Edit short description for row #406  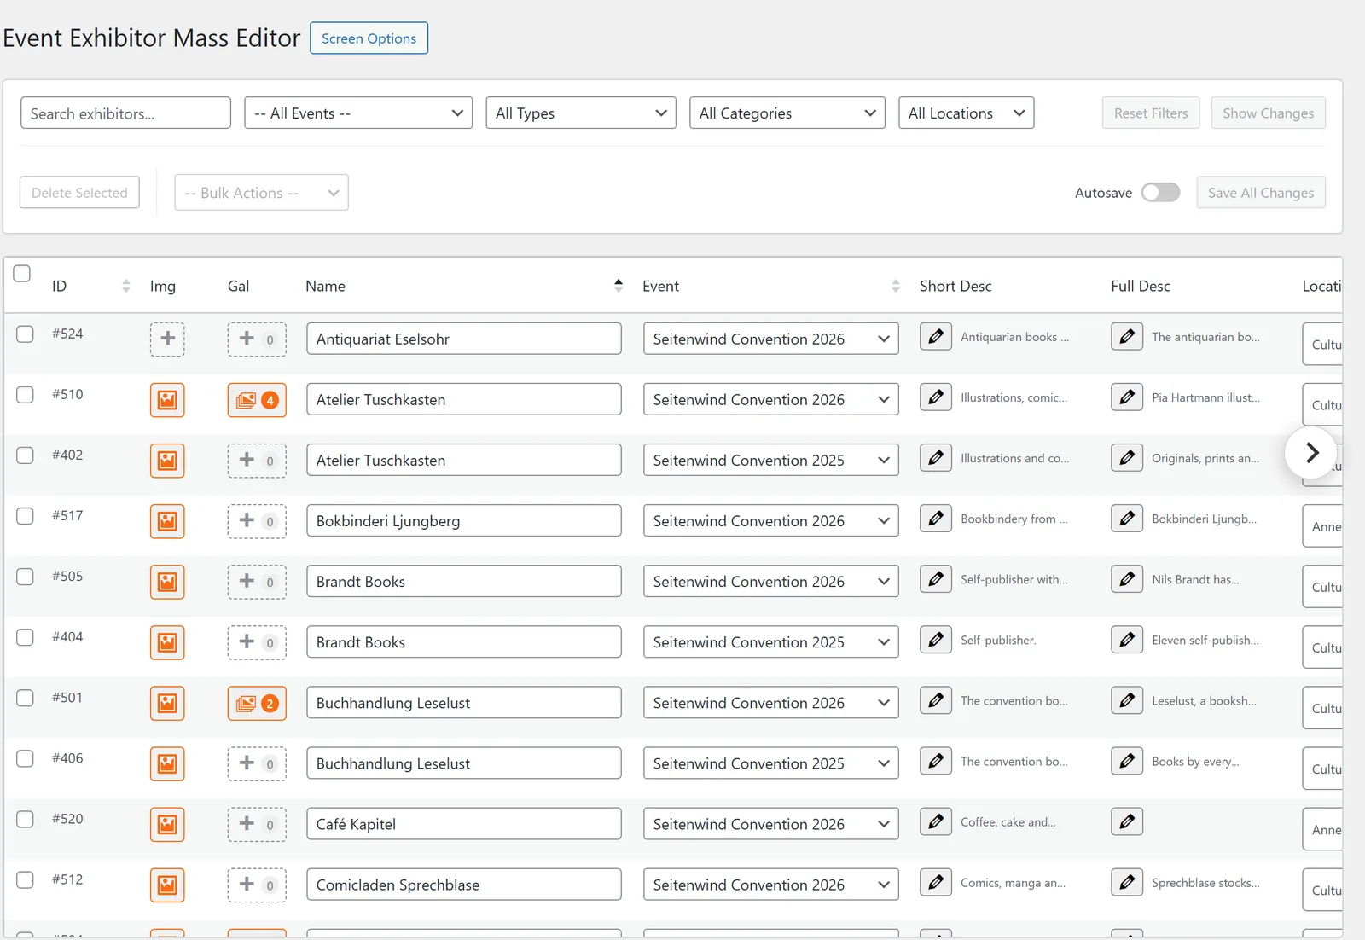[936, 761]
